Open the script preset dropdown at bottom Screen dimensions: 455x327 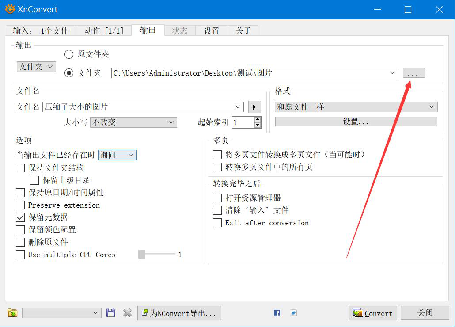coord(62,313)
